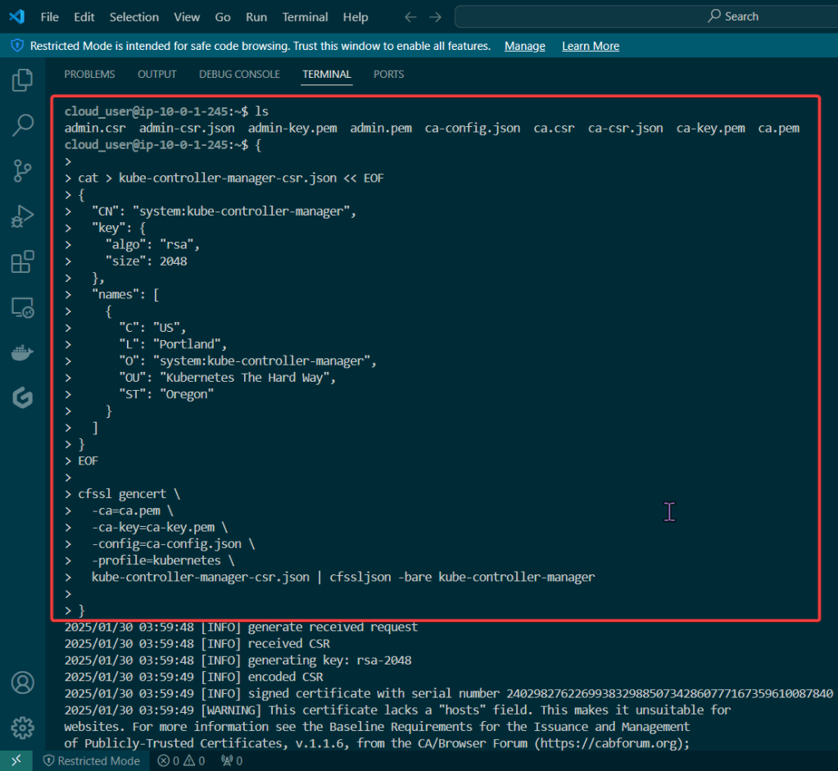Open the Docker view
Screen dimensions: 838x771
click(x=22, y=353)
